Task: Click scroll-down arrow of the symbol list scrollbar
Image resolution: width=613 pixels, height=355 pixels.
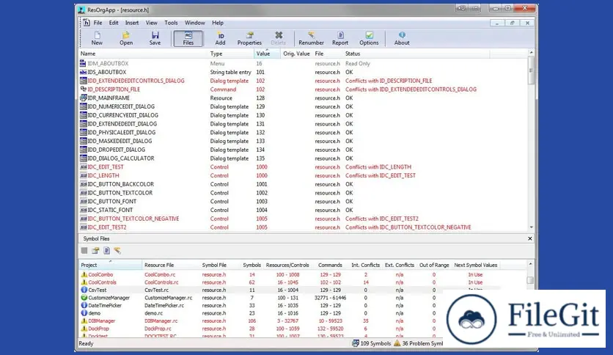Action: point(531,227)
